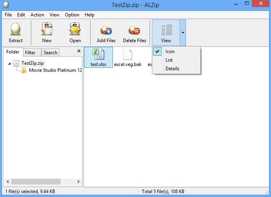271x197 pixels.
Task: Click the selected files status text
Action: tap(30, 191)
